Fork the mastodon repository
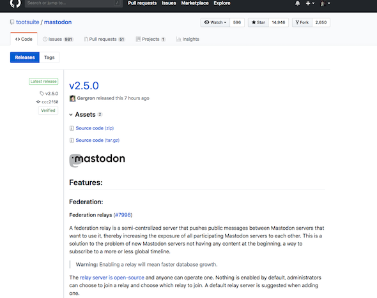 (302, 22)
